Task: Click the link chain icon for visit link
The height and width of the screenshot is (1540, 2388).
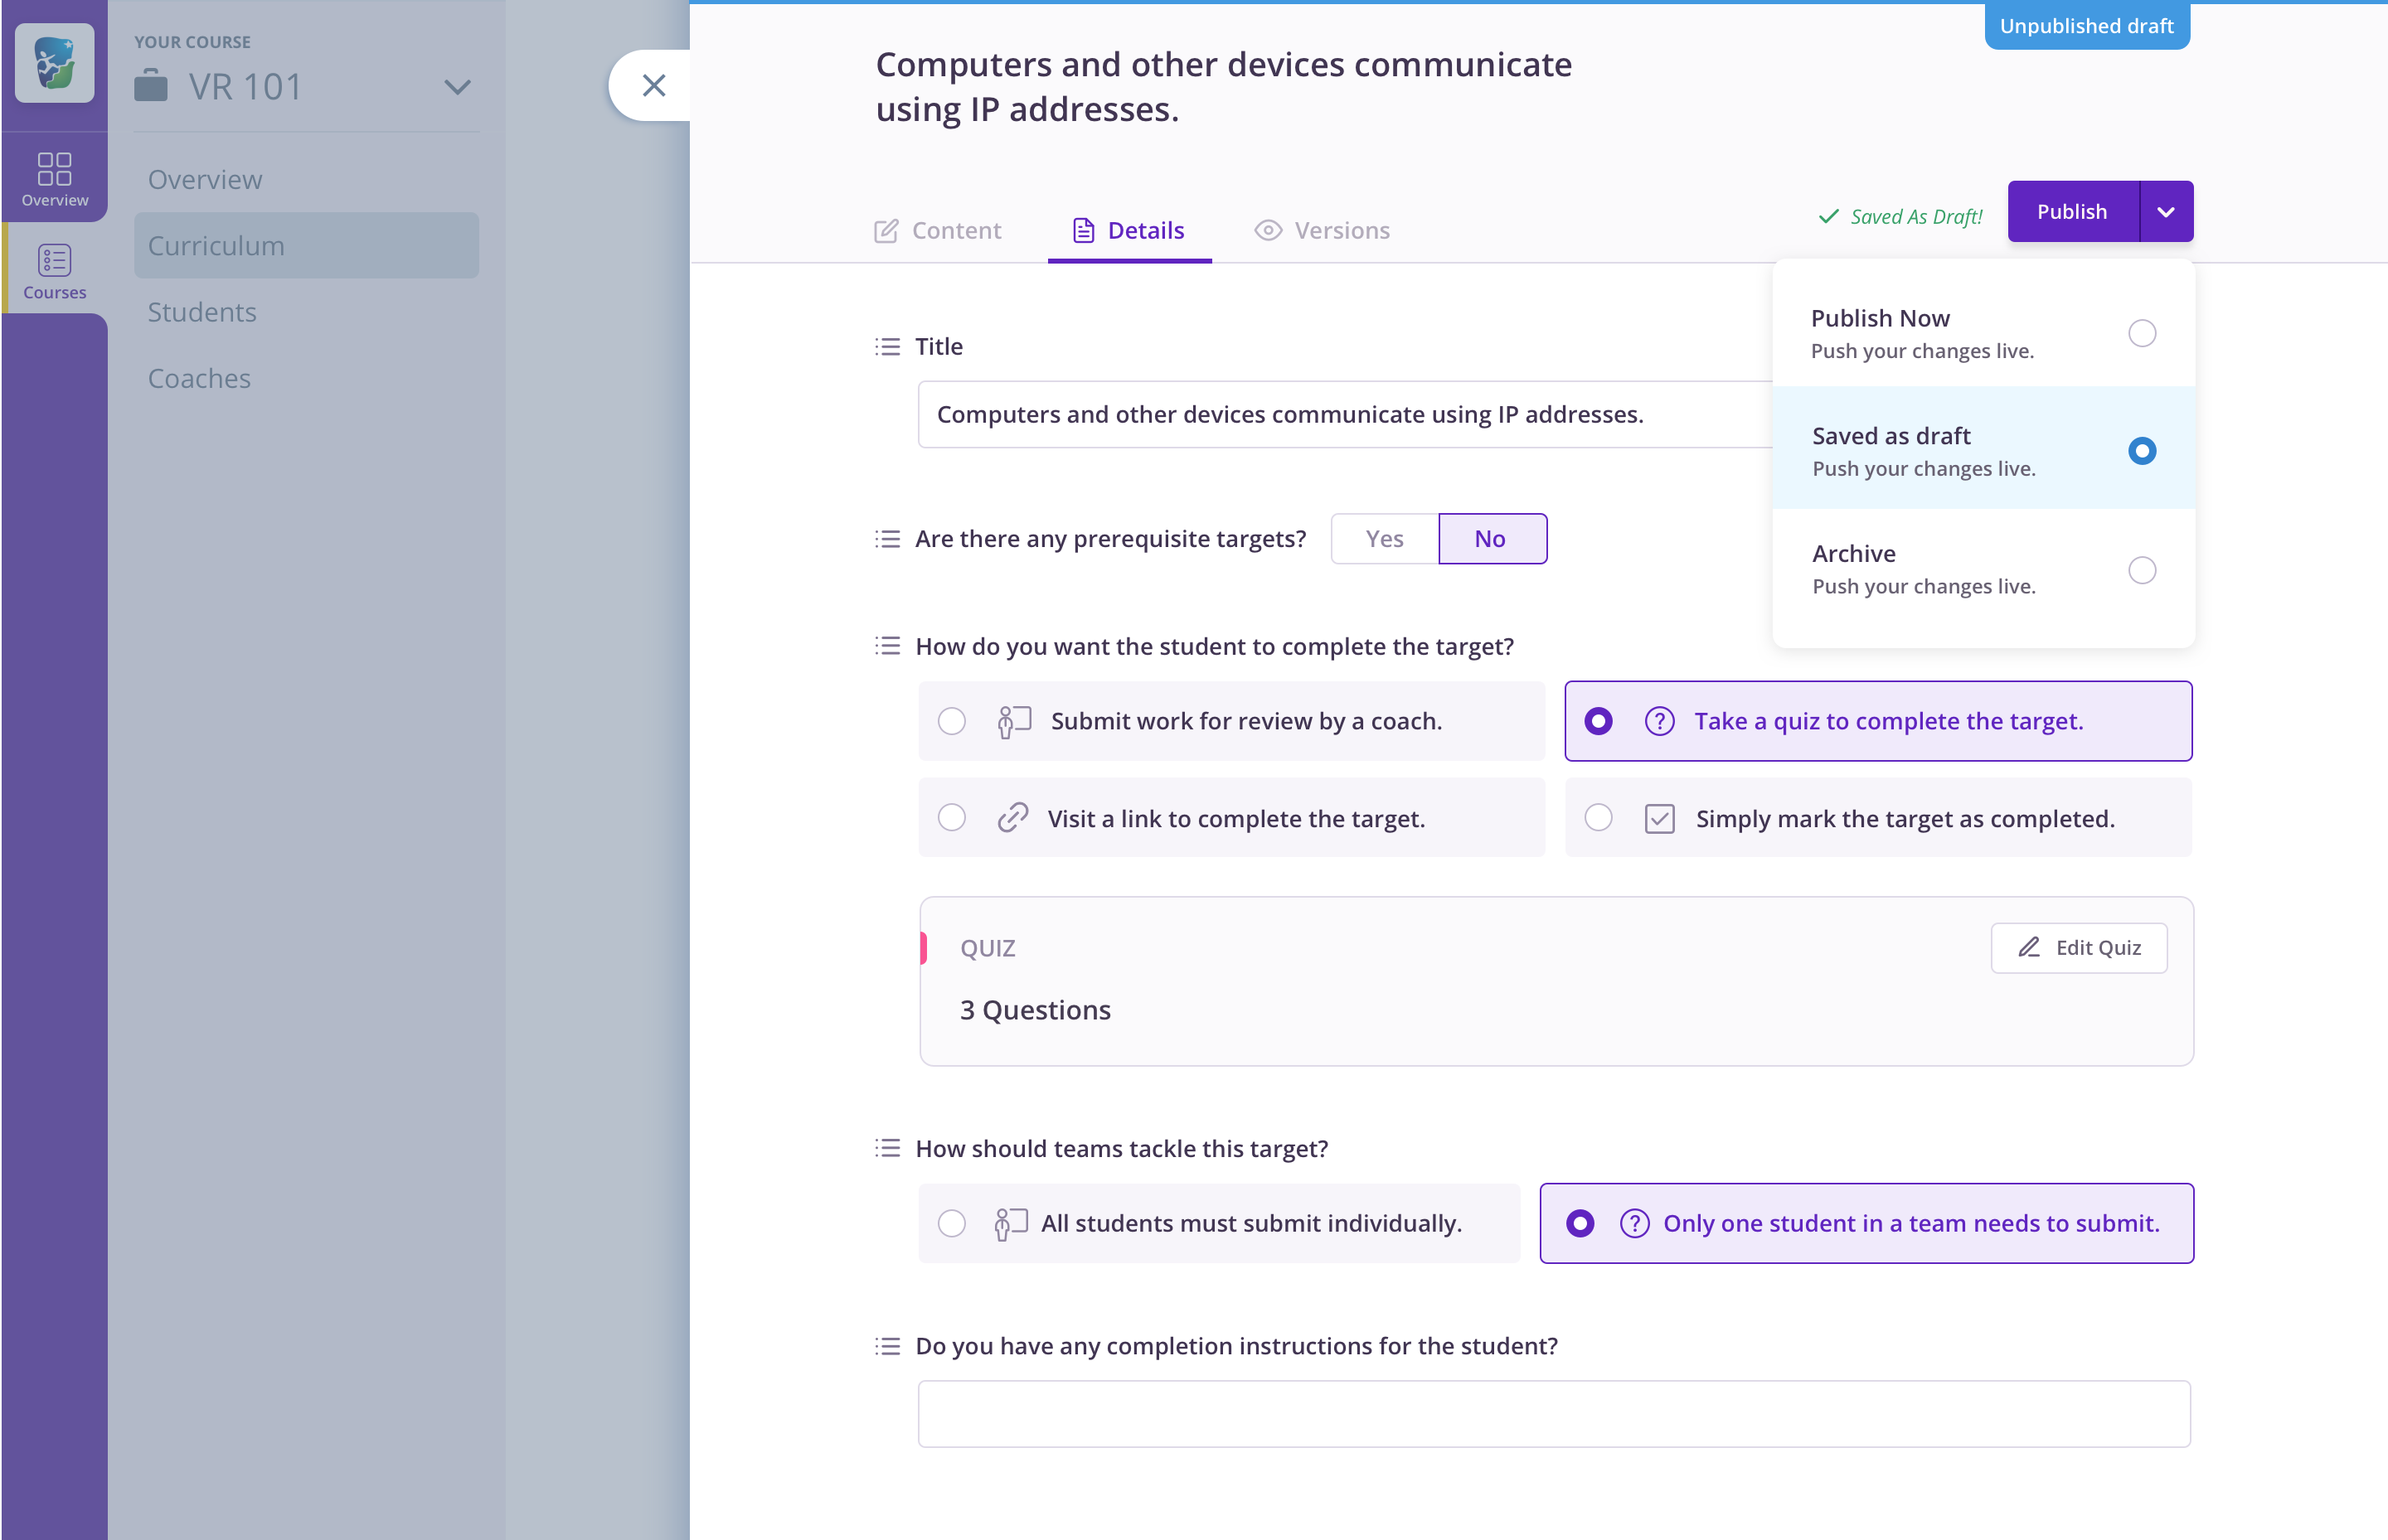Action: pyautogui.click(x=1012, y=818)
